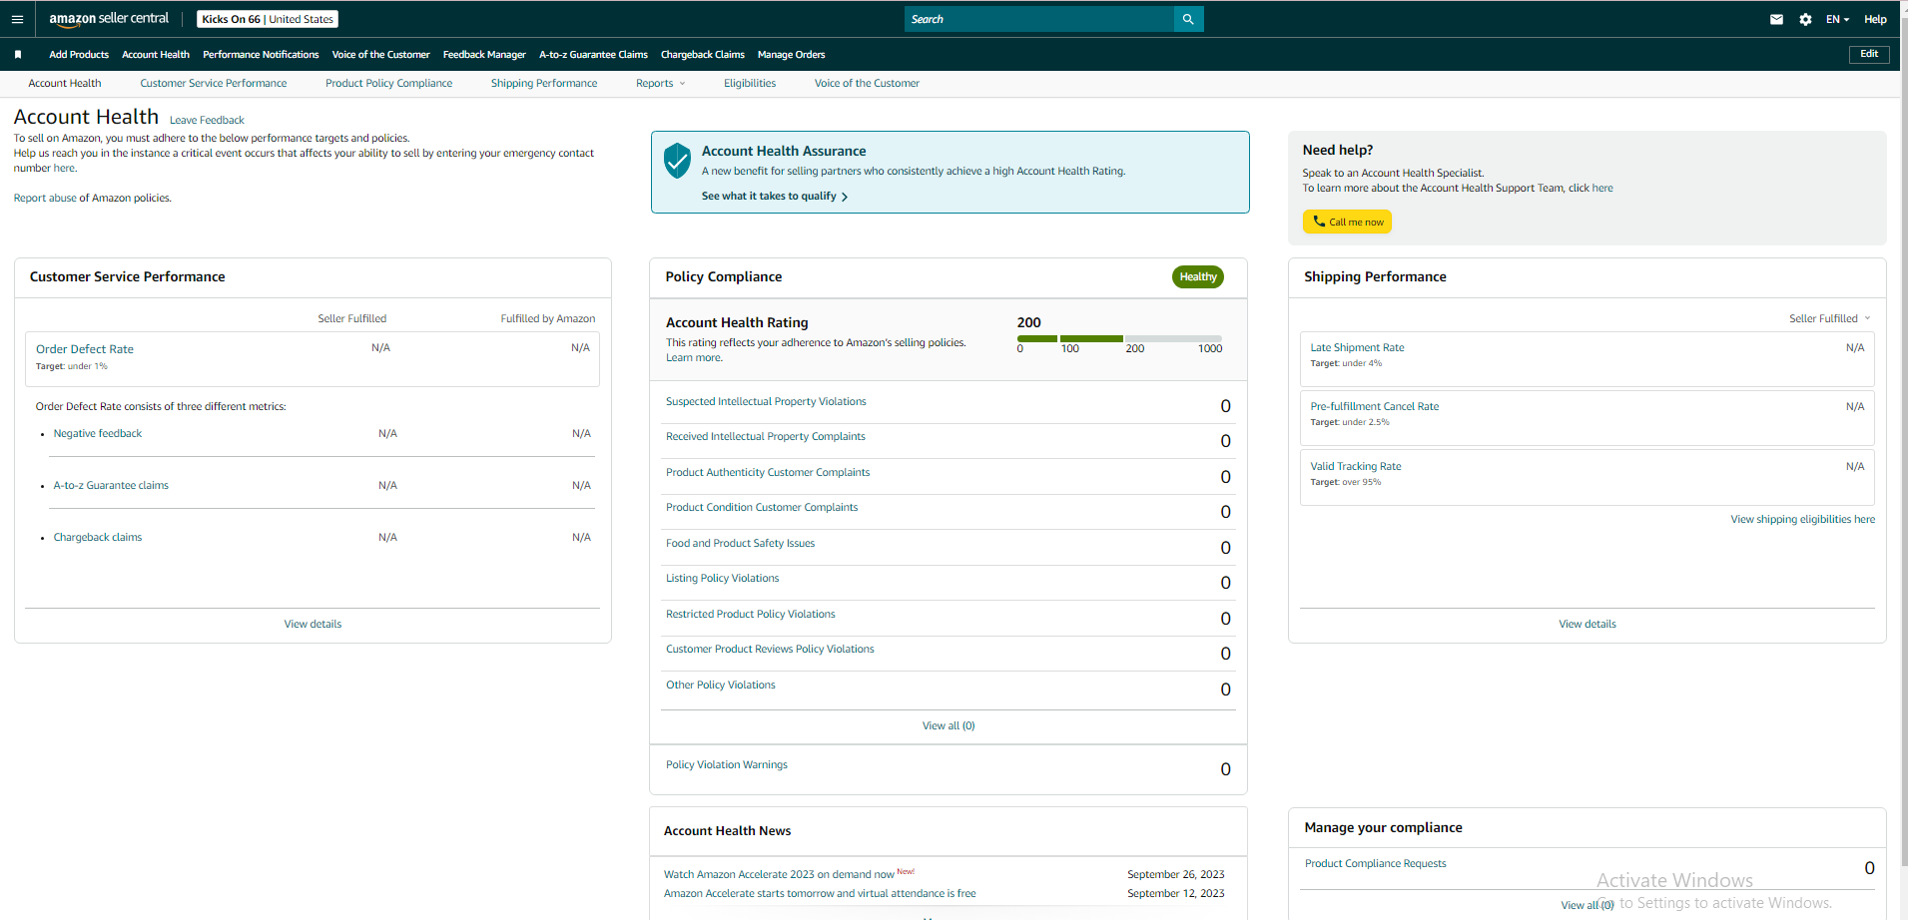
Task: Switch to Customer Service Performance tab
Action: point(214,84)
